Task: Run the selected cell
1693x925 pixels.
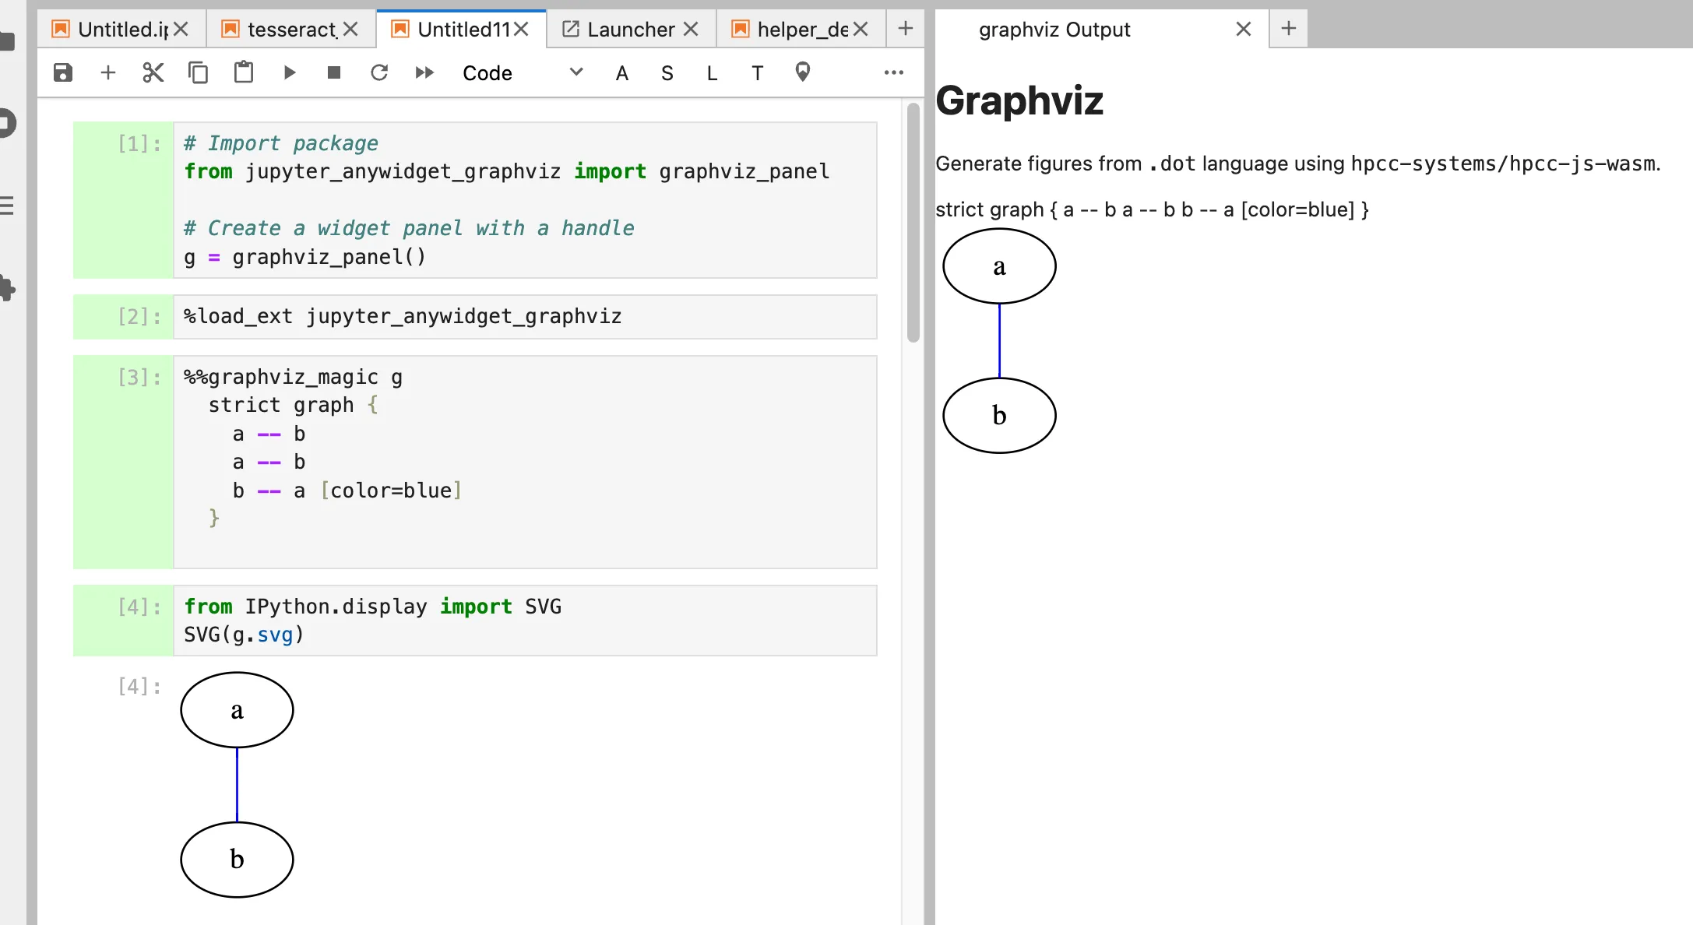Action: click(x=289, y=73)
